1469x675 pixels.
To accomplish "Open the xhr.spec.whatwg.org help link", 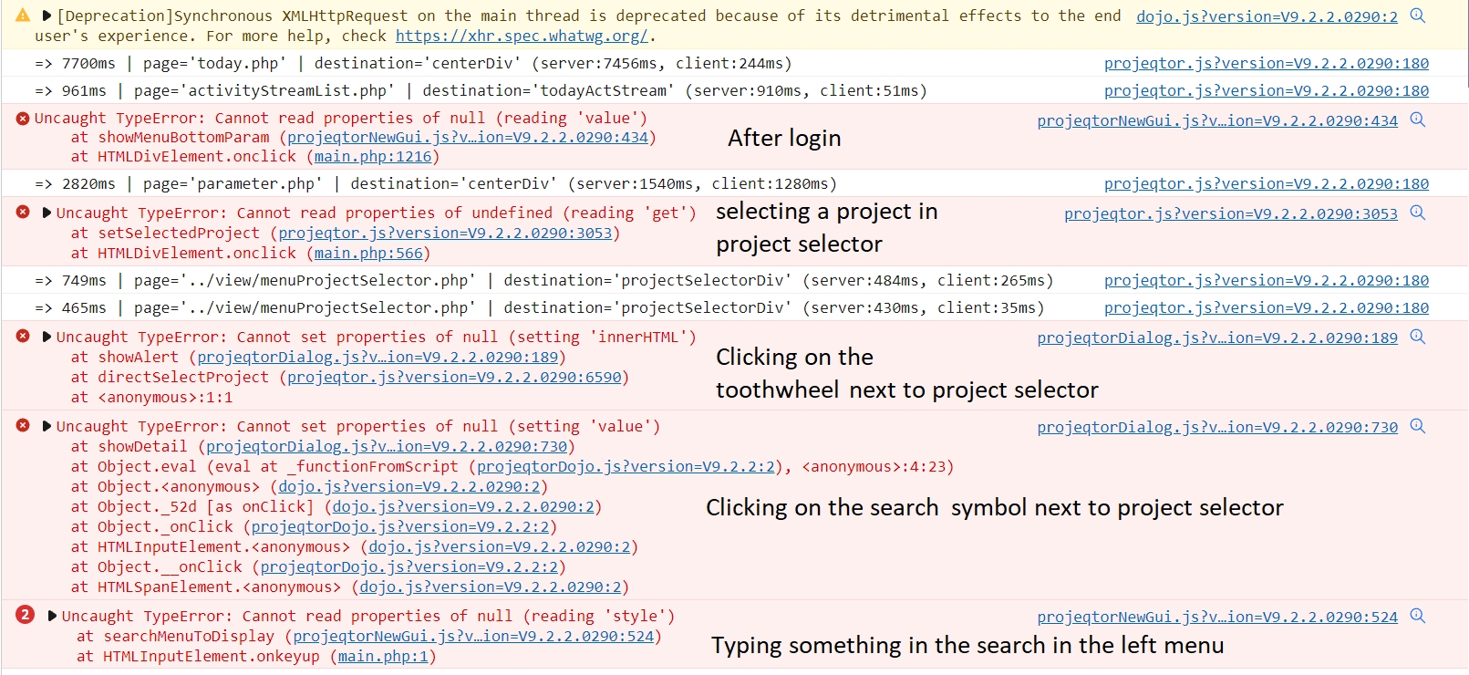I will pyautogui.click(x=522, y=36).
